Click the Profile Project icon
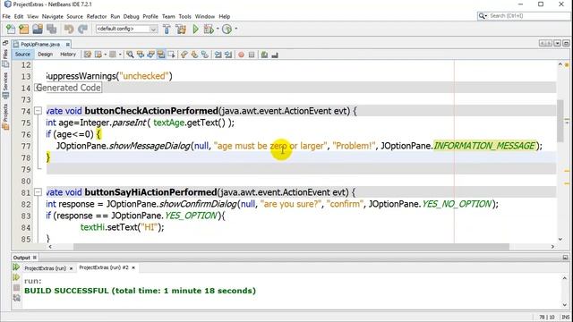The width and height of the screenshot is (573, 322). point(227,29)
